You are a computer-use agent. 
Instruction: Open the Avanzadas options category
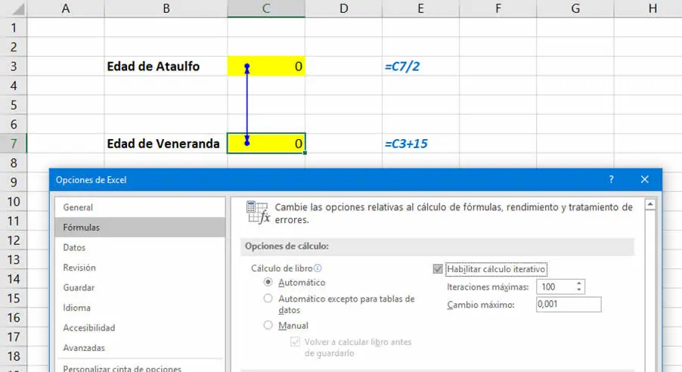click(84, 348)
